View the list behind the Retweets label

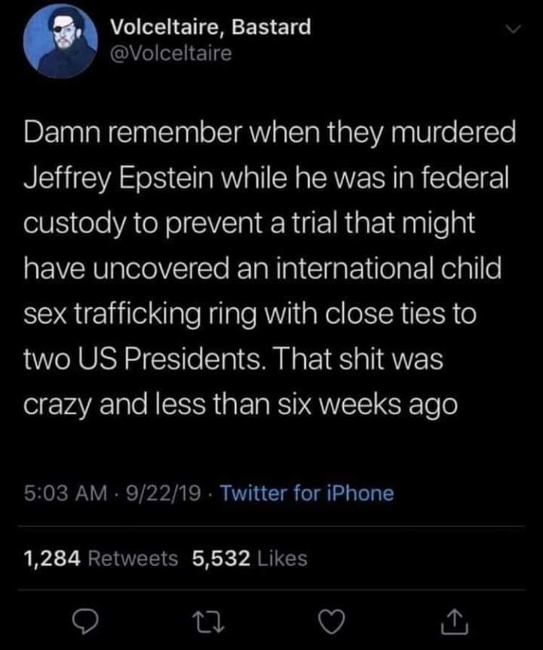click(x=131, y=559)
